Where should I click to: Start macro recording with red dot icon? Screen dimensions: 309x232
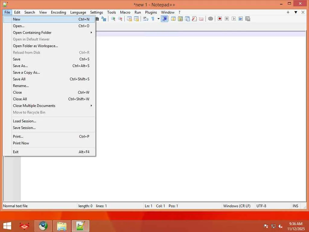tap(220, 19)
